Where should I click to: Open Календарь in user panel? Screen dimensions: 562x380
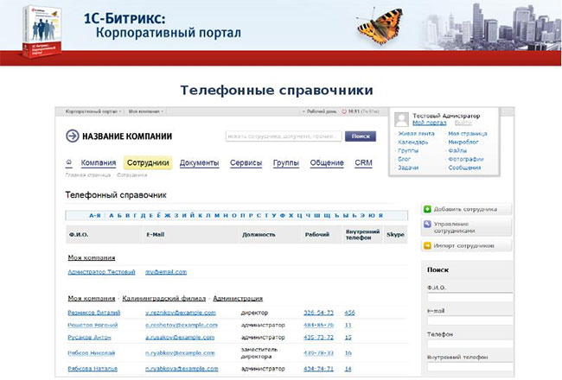(x=413, y=142)
